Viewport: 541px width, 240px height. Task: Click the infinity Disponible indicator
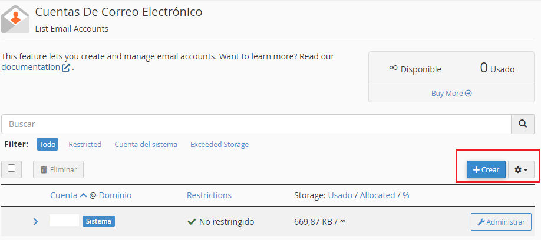tap(415, 68)
